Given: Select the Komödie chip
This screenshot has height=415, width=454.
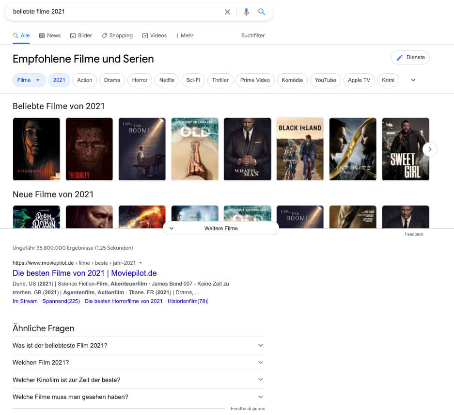Looking at the screenshot, I should 292,80.
